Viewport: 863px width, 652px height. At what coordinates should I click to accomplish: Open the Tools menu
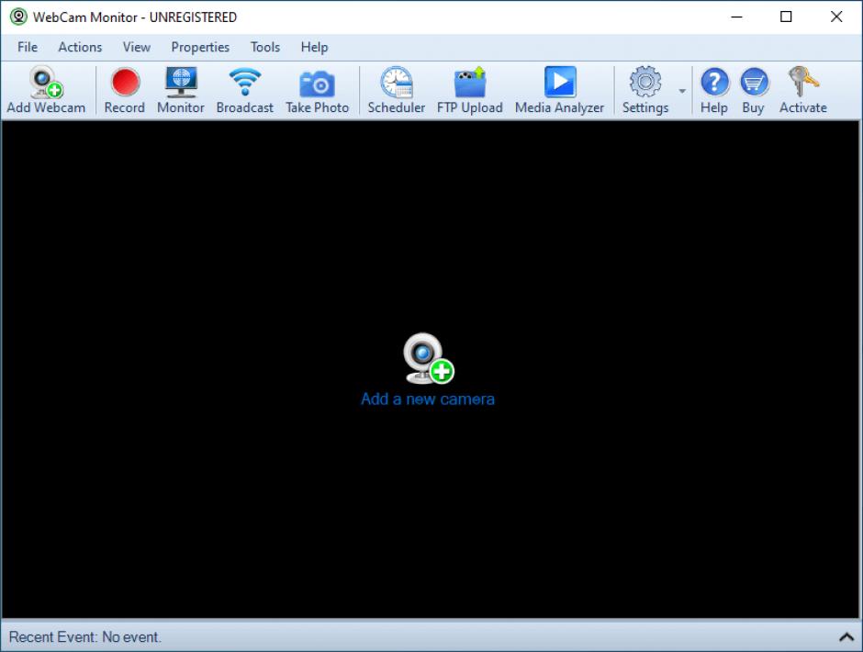[265, 48]
